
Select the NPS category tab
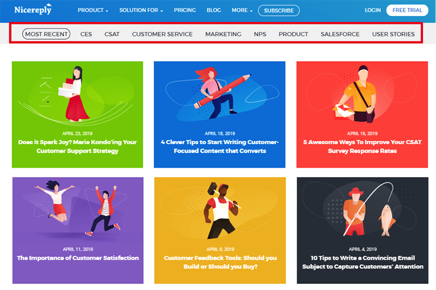(260, 34)
